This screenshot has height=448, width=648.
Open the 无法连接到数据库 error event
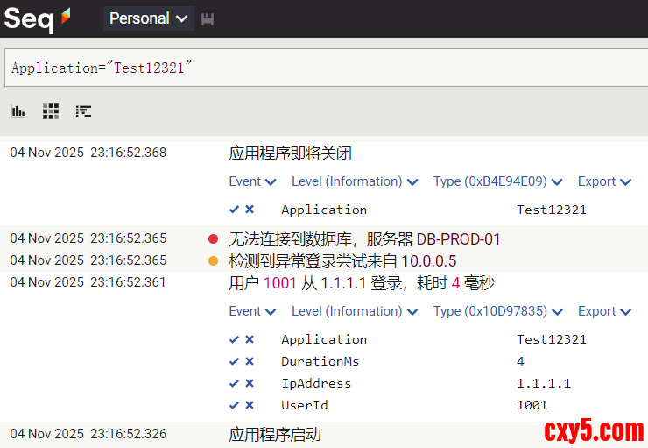(364, 238)
